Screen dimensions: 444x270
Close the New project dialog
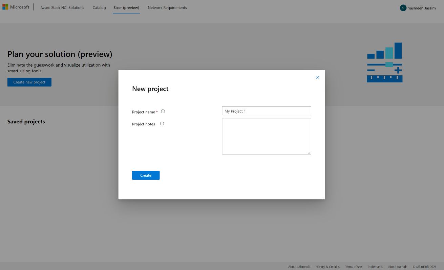coord(317,77)
